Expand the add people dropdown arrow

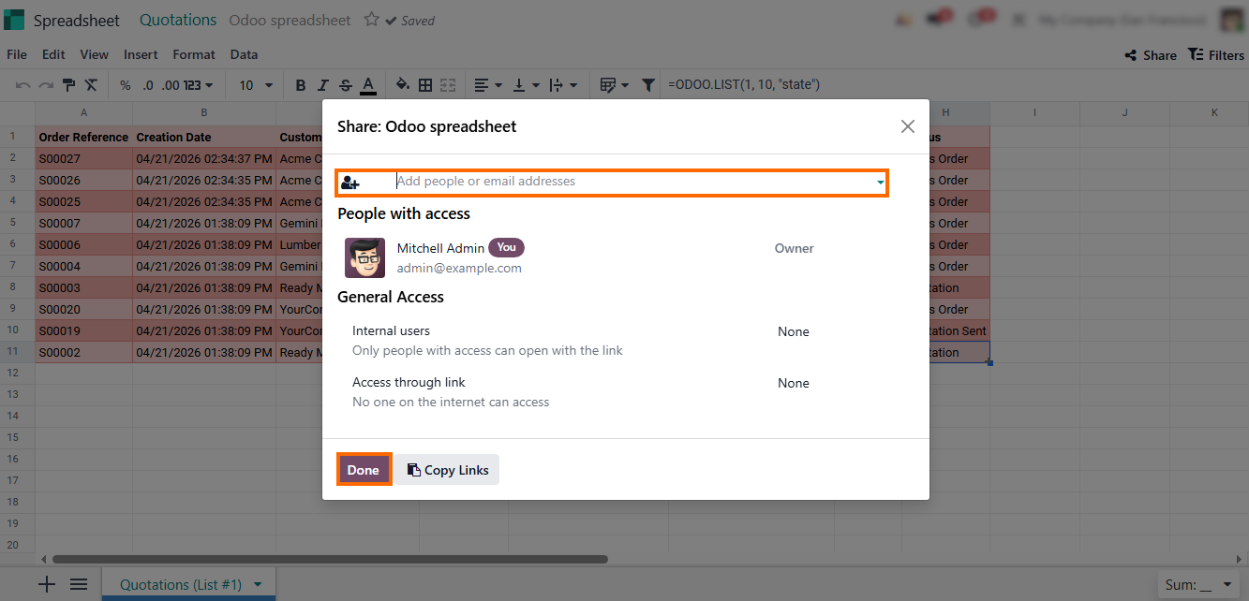pos(880,183)
